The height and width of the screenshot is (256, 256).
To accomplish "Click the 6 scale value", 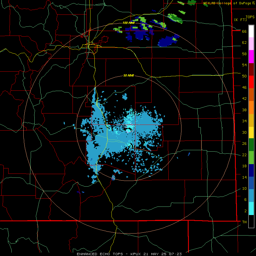I will coord(245,200).
